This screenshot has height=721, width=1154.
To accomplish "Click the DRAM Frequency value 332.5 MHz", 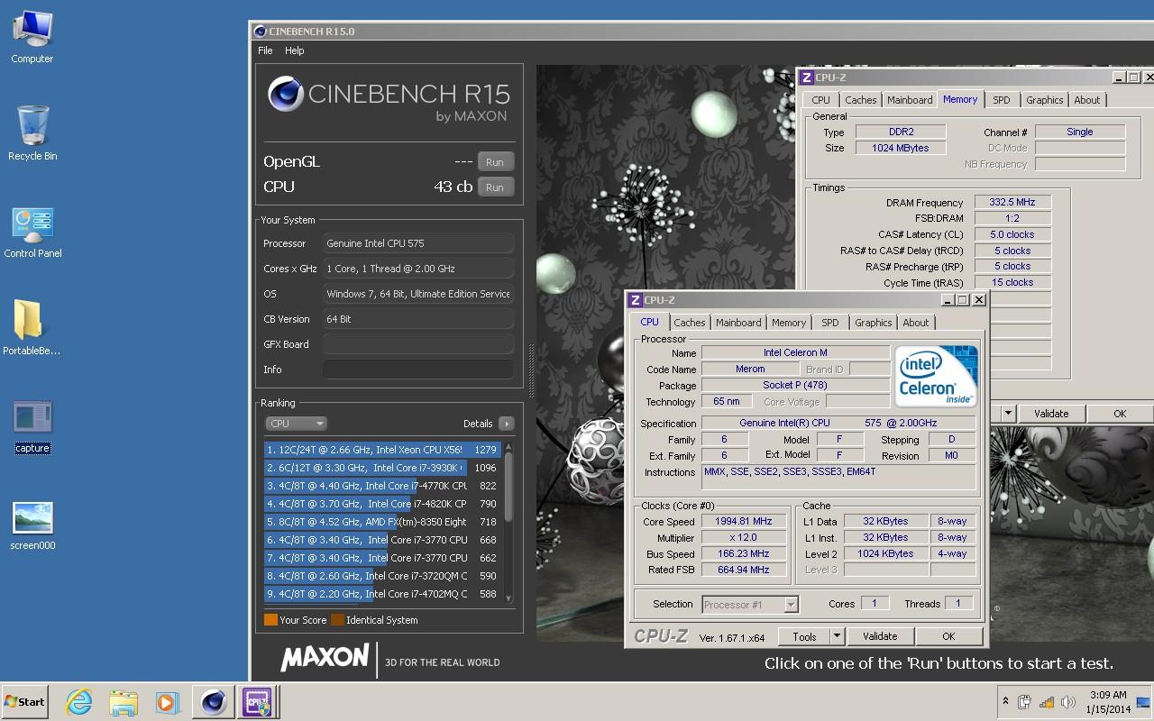I will [x=1012, y=203].
